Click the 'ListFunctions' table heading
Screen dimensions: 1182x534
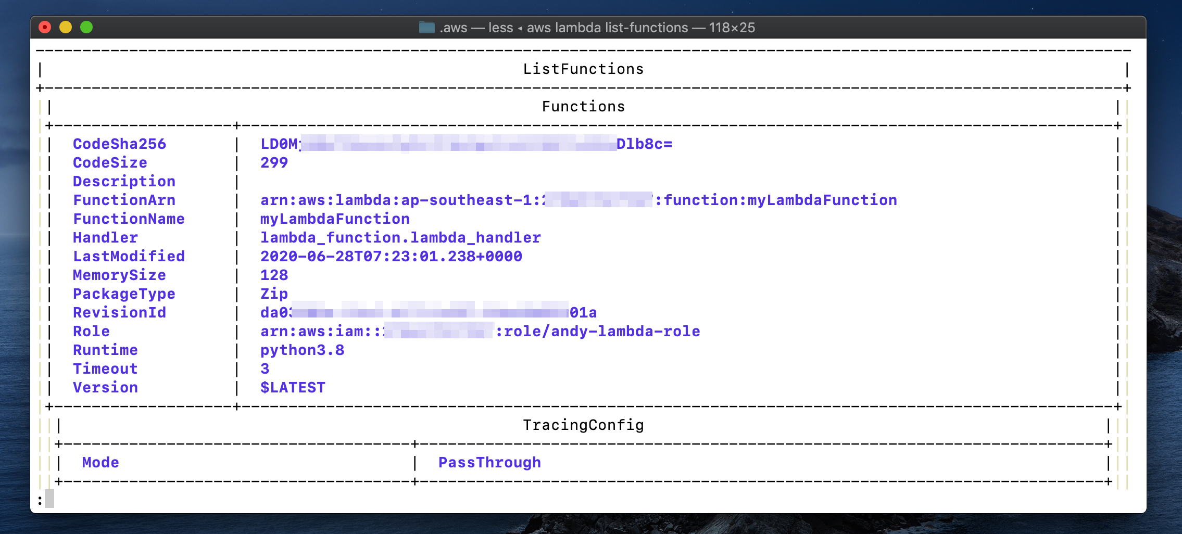point(583,69)
